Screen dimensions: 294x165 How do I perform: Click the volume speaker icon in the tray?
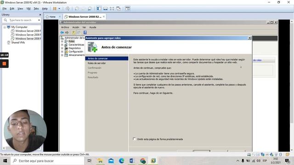click(x=259, y=161)
